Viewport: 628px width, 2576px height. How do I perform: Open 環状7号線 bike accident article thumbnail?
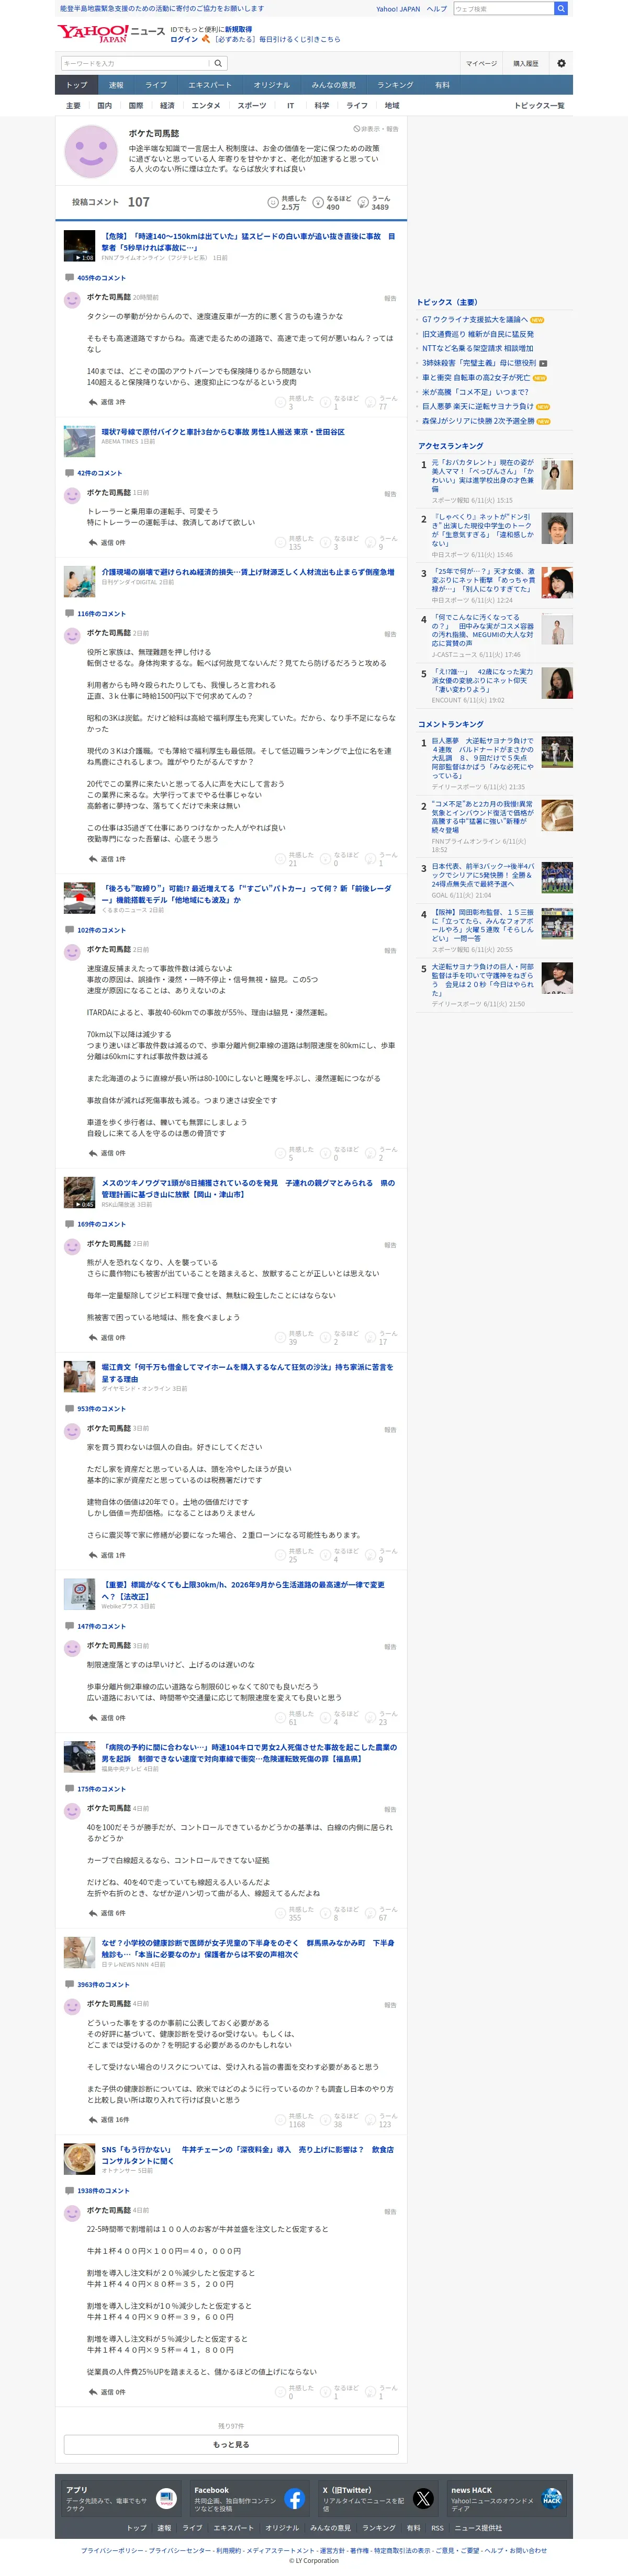point(79,441)
